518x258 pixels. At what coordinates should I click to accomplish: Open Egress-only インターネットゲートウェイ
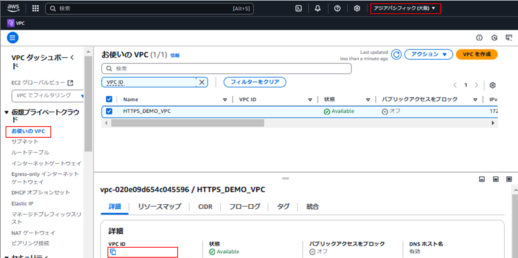45,178
